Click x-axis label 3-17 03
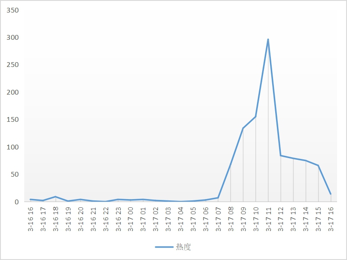This screenshot has height=260, width=347. 168,219
